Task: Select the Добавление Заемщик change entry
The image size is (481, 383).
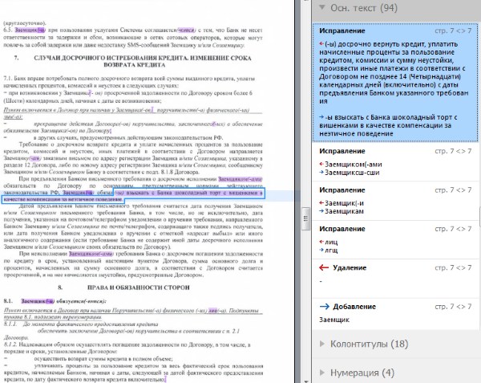Action: [395, 314]
